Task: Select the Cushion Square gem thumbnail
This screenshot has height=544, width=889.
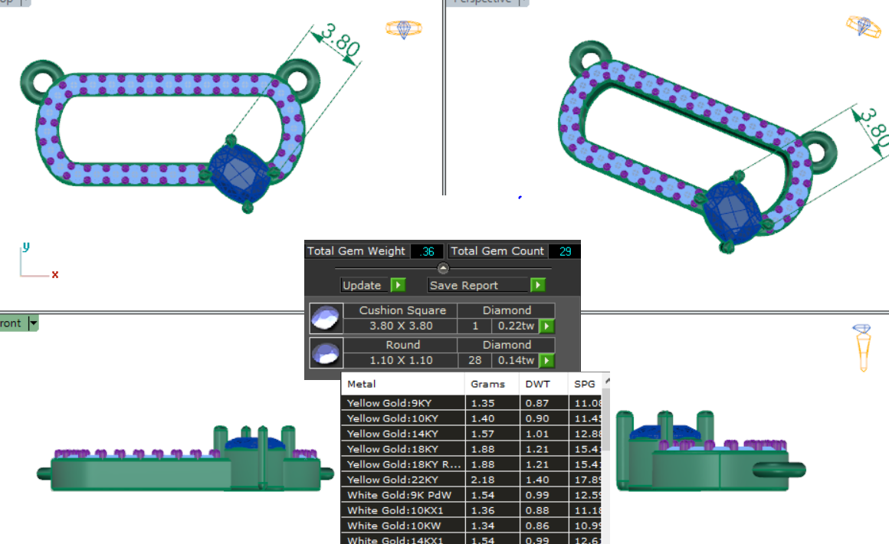Action: (x=326, y=318)
